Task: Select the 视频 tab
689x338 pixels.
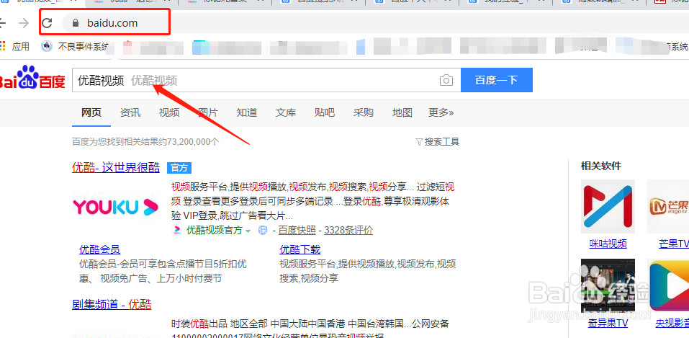Action: [169, 112]
